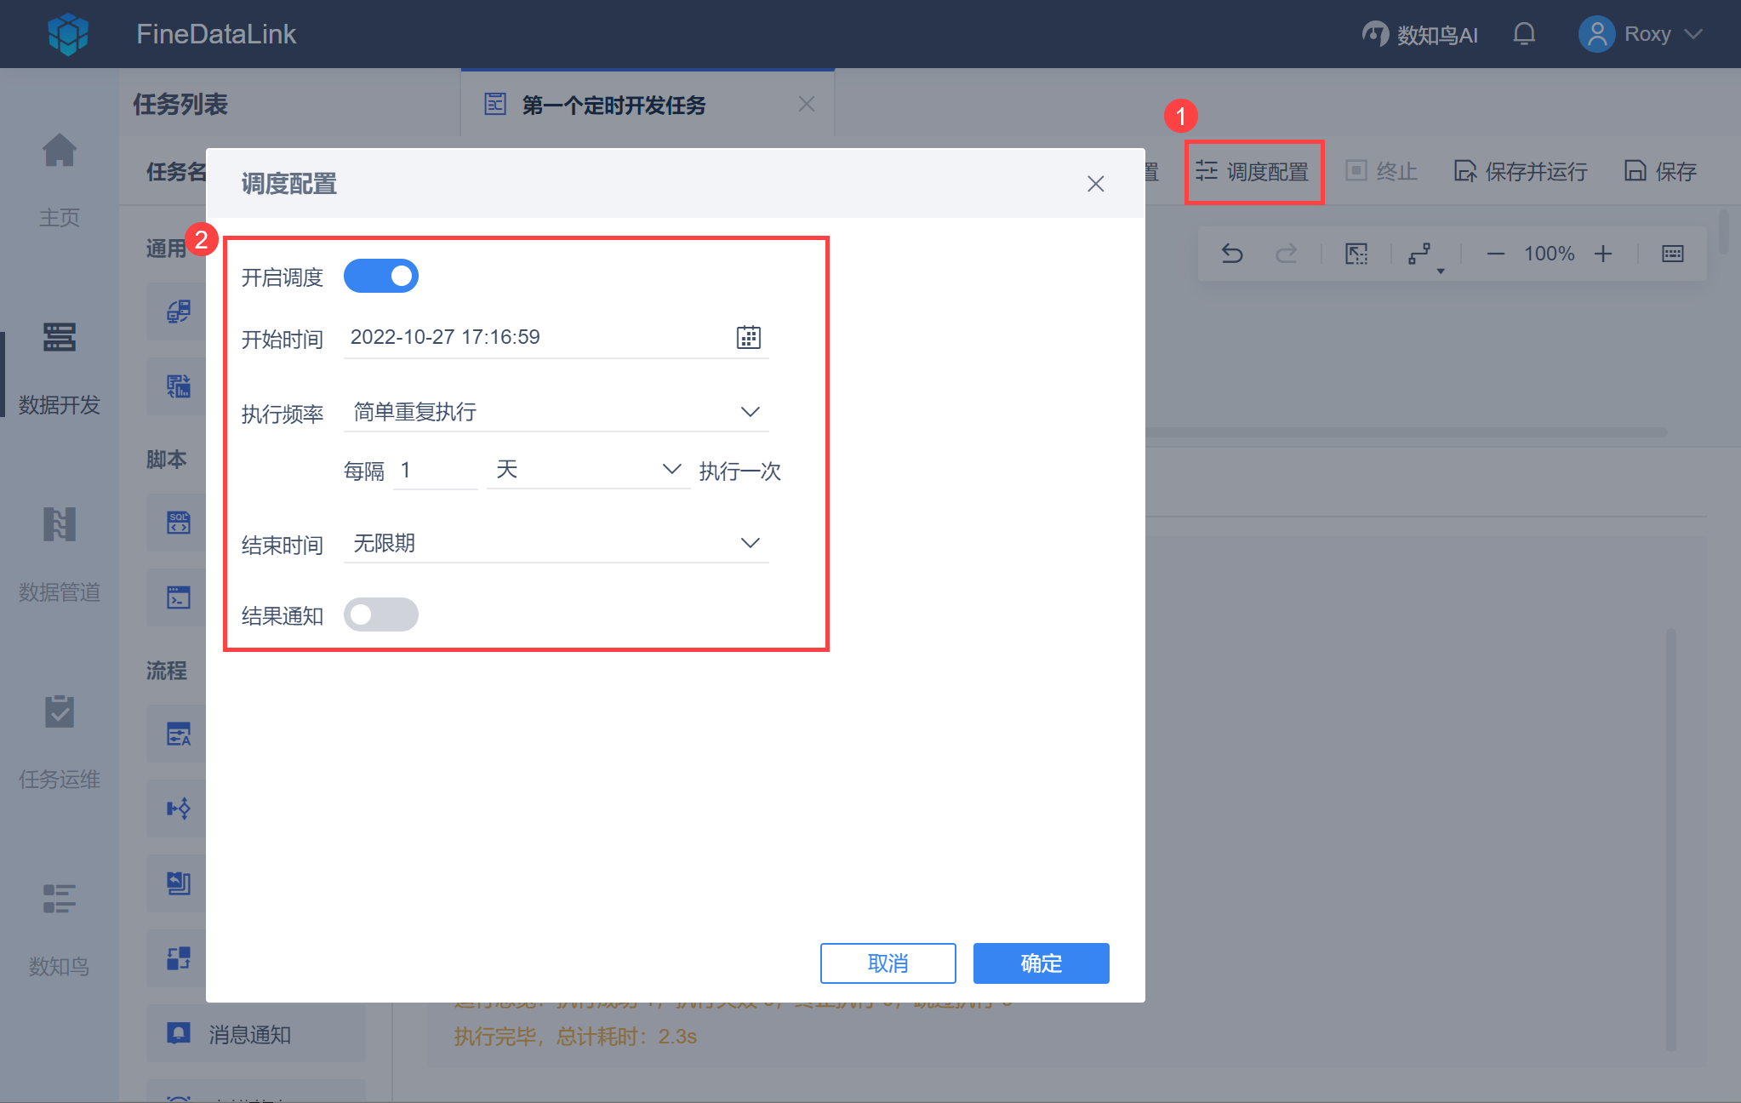Switch to 第一个定时开发任务 tab
Viewport: 1741px width, 1103px height.
[614, 105]
